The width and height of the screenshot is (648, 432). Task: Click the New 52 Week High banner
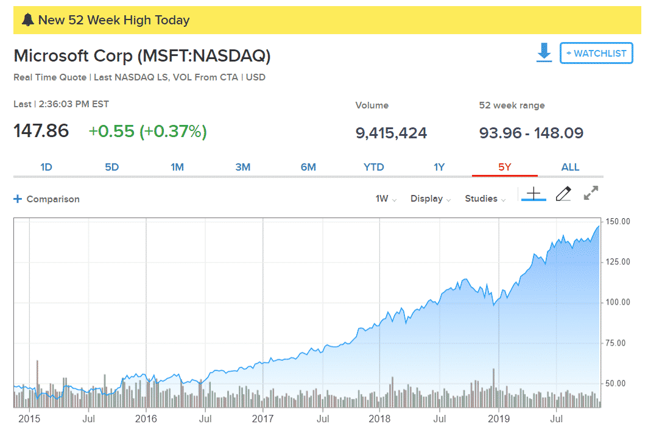[323, 20]
